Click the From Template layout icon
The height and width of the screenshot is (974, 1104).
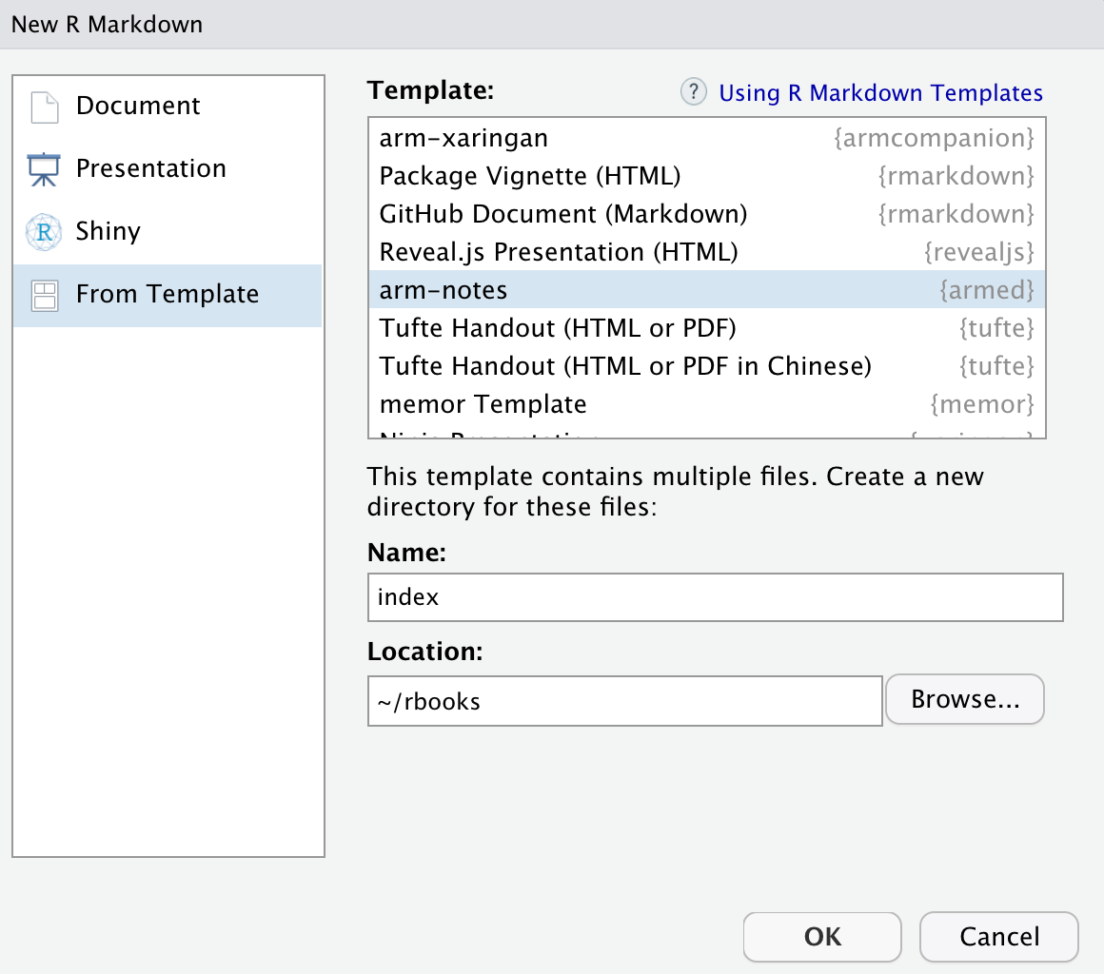point(45,295)
